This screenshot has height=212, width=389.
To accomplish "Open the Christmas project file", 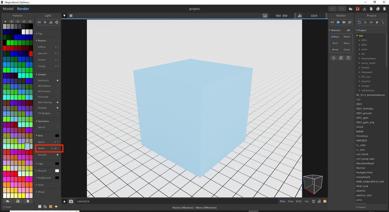I will click(x=362, y=136).
